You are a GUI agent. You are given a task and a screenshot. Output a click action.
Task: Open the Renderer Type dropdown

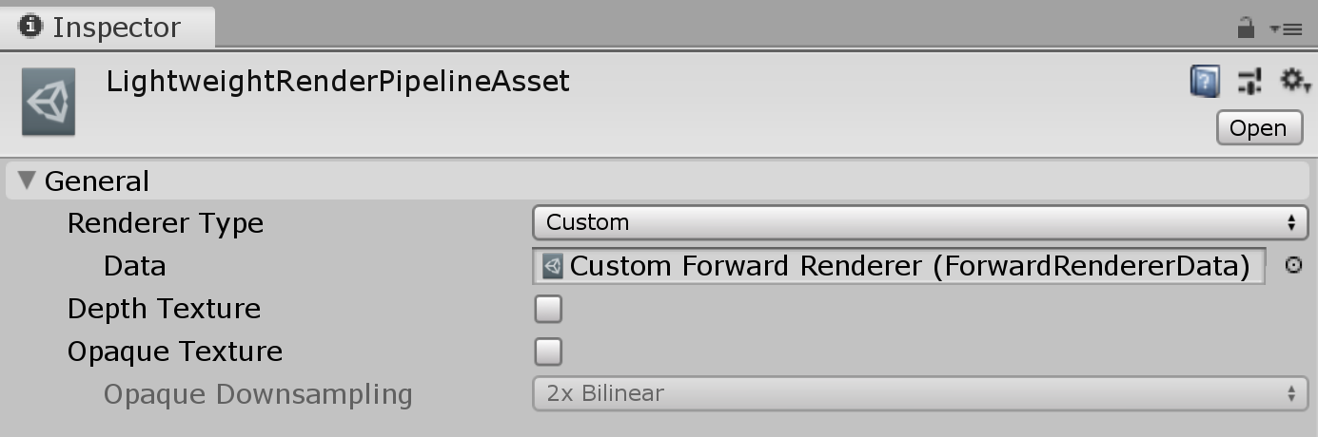919,223
